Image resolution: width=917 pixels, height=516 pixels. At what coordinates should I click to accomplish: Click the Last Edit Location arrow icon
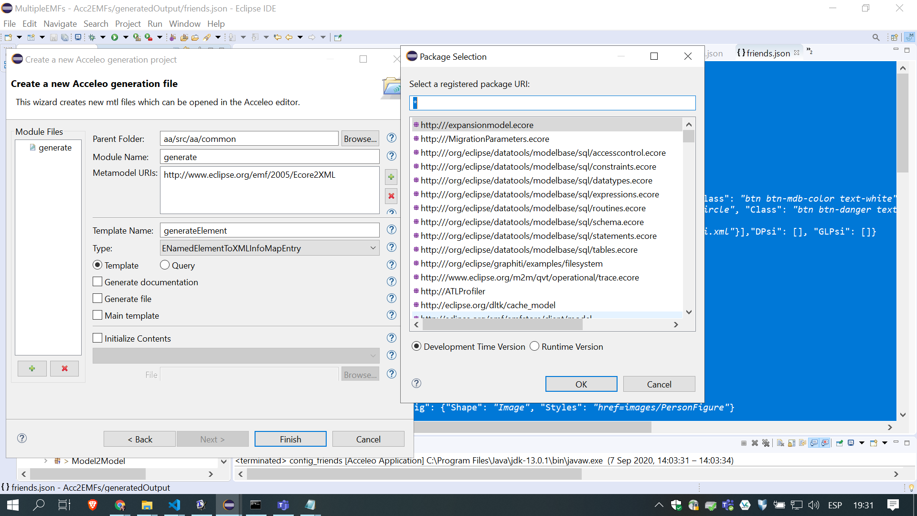[277, 37]
